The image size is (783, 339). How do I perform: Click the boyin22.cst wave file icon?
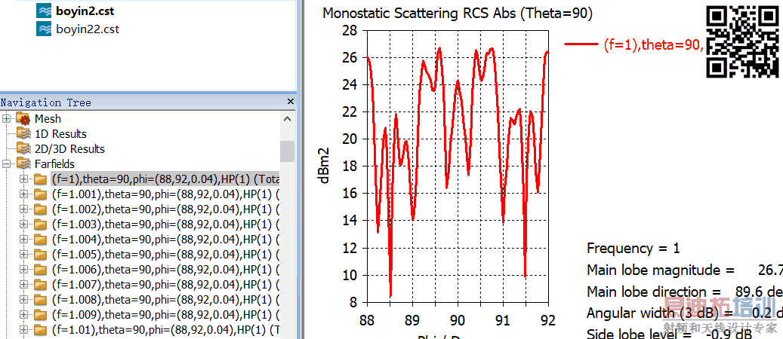[x=44, y=29]
